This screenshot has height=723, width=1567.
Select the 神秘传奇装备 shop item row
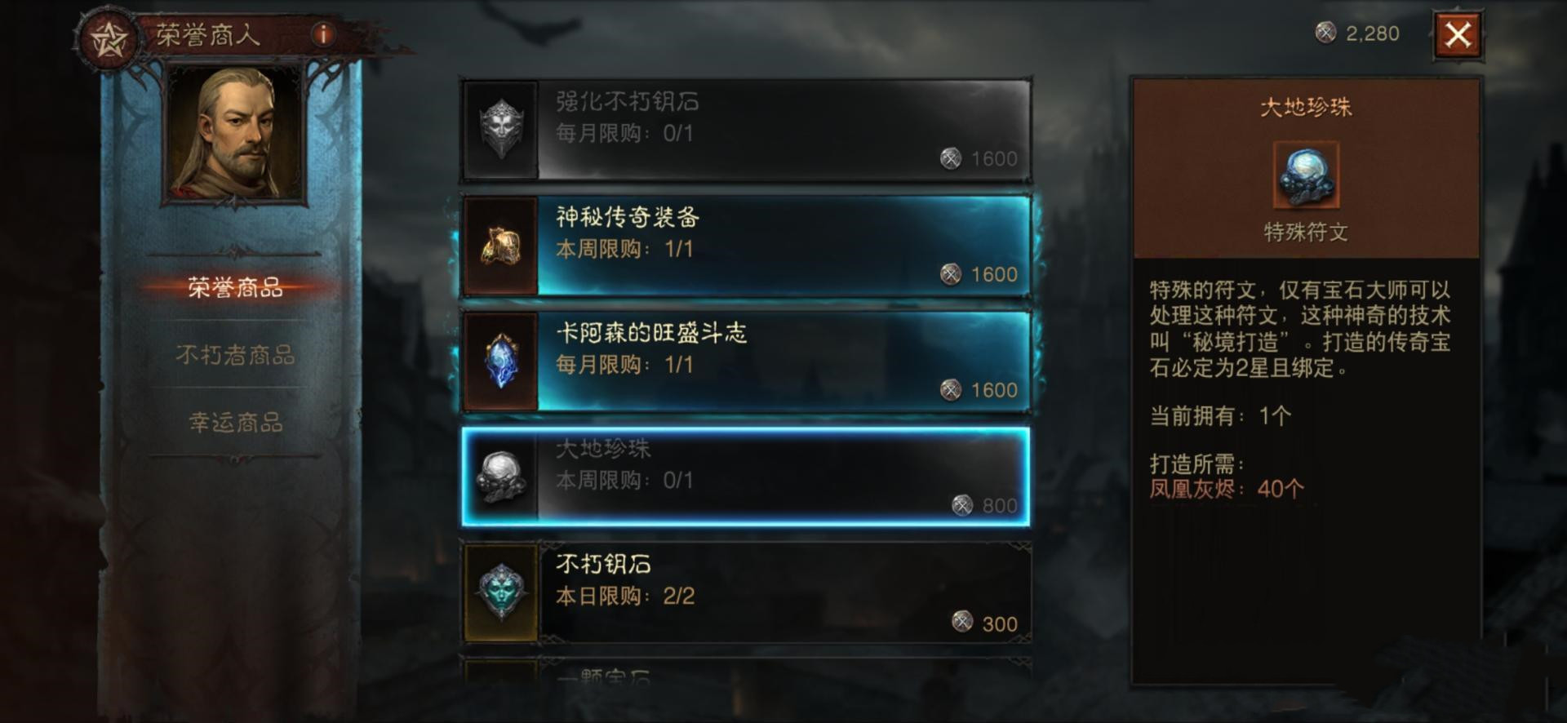tap(746, 246)
